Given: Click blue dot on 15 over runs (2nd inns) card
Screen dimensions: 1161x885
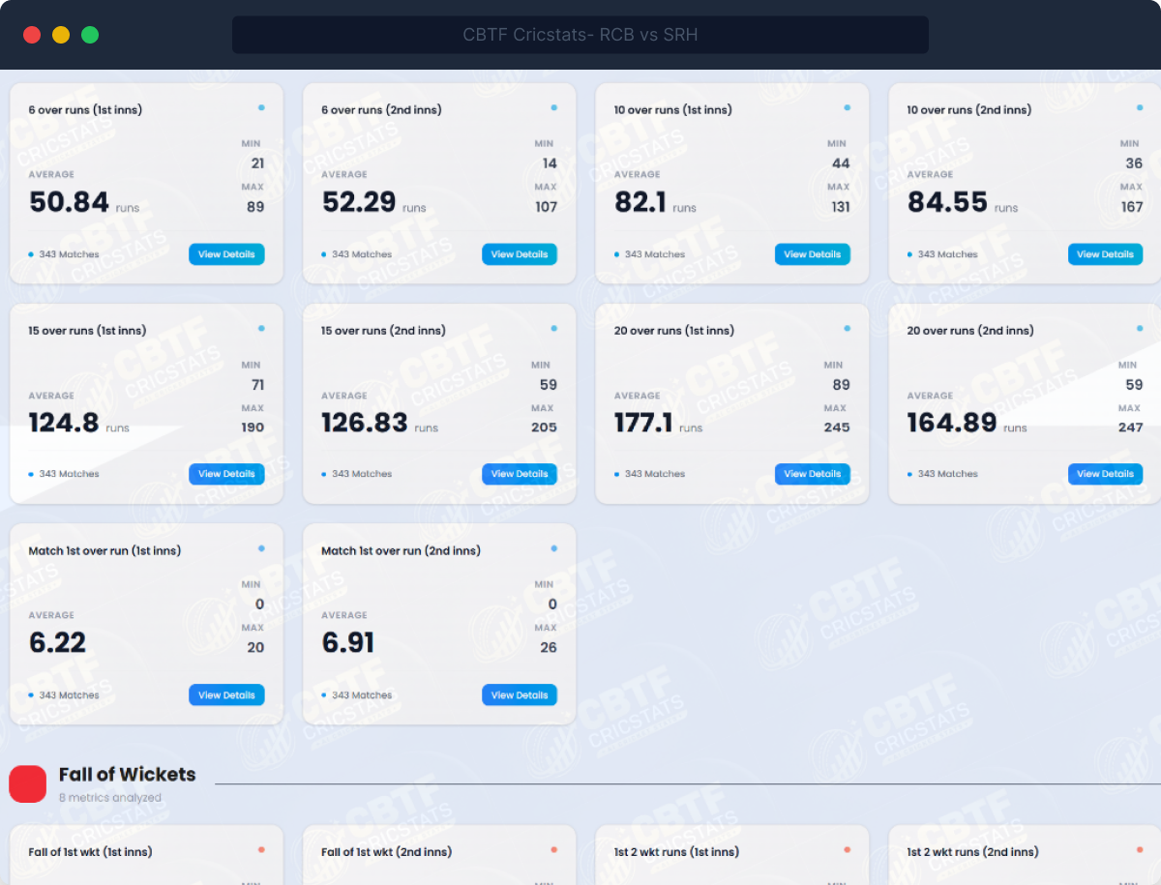Looking at the screenshot, I should pos(553,328).
